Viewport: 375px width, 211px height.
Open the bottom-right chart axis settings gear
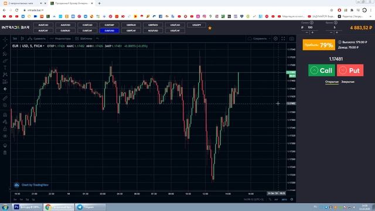292,199
